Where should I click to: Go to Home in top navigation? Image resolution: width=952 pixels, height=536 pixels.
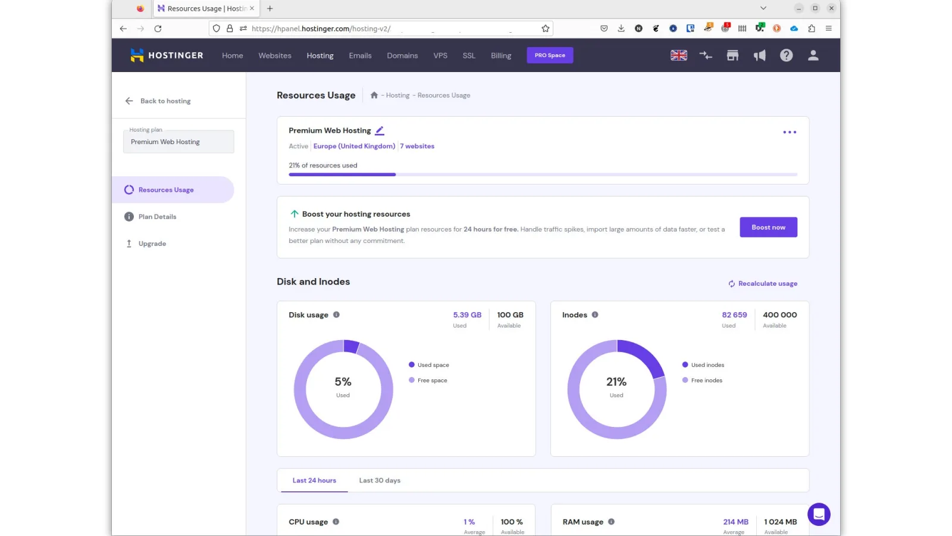click(233, 55)
